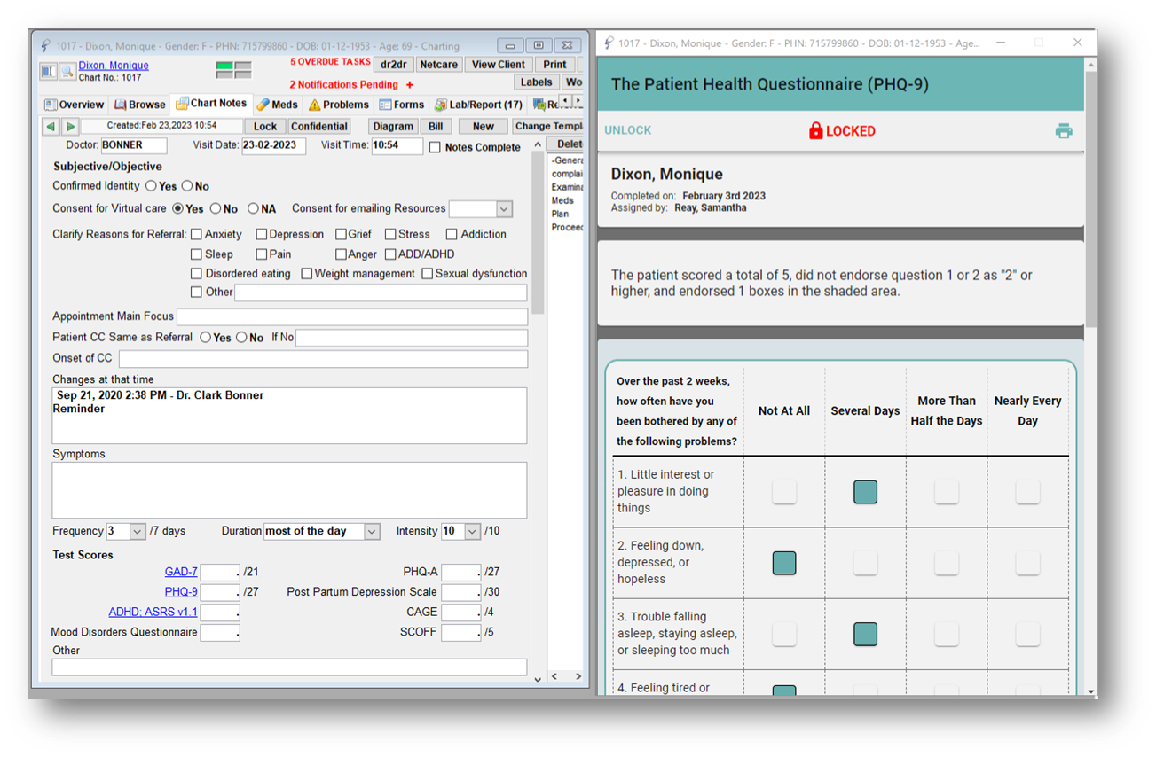
Task: Open the Overview tab
Action: 75,105
